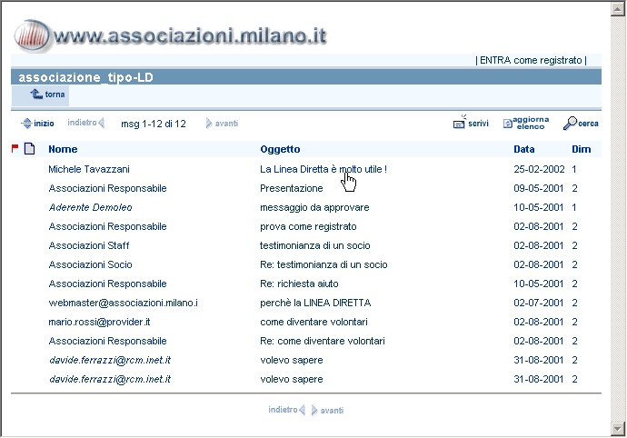
Task: Click associazione_tipo-LD title bar
Action: [x=306, y=77]
